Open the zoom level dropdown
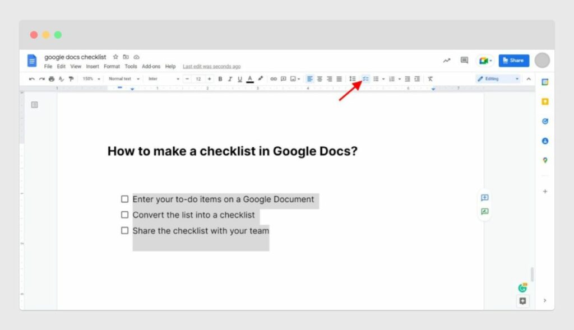This screenshot has width=574, height=330. (x=91, y=78)
